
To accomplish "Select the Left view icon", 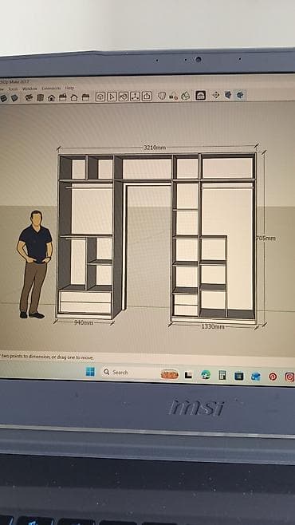I will [x=85, y=97].
